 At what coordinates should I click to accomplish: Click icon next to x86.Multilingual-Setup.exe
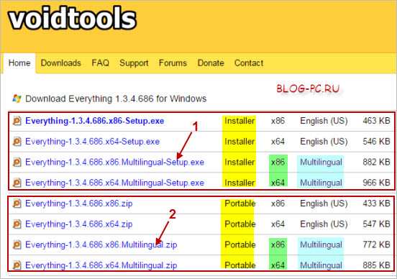pos(17,162)
